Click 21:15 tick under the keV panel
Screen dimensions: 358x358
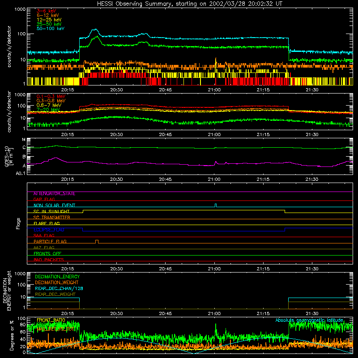tap(263, 90)
